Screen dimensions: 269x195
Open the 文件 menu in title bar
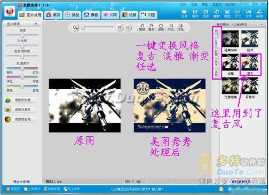pyautogui.click(x=183, y=5)
